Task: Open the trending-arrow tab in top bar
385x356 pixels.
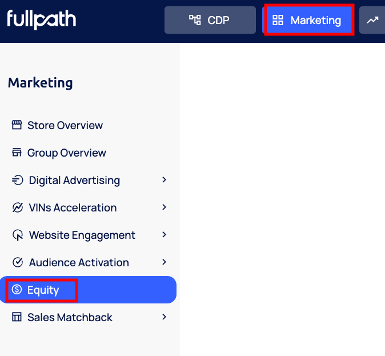Action: coord(372,20)
